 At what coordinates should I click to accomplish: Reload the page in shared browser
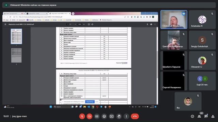(10, 17)
